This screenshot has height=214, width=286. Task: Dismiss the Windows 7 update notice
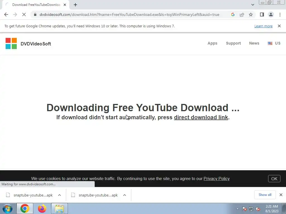279,26
